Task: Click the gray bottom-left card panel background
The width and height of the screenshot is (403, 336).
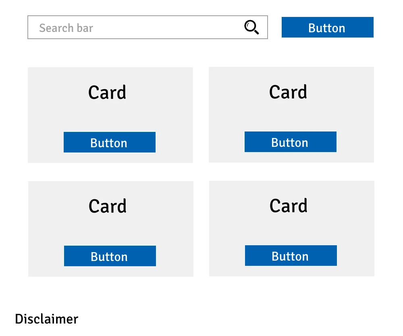Action: 44,230
